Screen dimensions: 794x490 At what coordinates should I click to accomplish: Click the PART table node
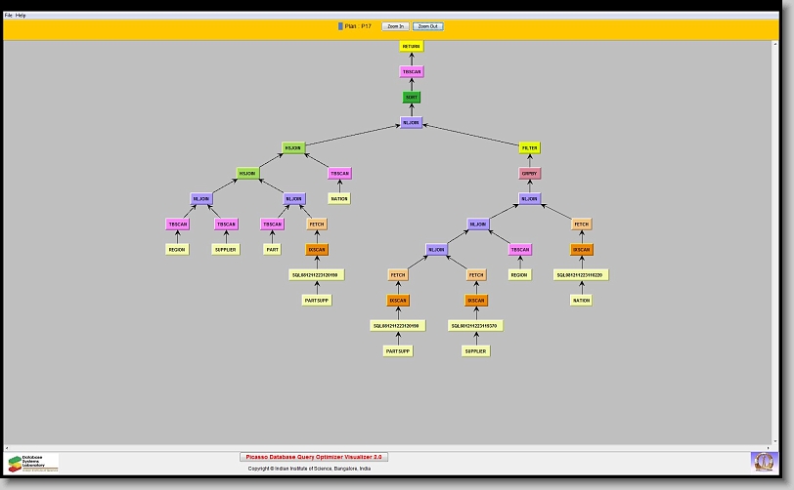pyautogui.click(x=273, y=249)
